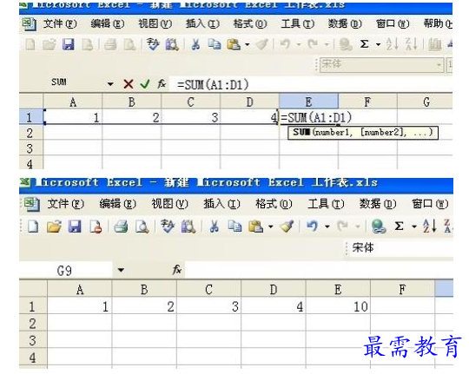Click AutoSum sigma in the SUM-editing window
469x374 pixels.
tap(364, 44)
